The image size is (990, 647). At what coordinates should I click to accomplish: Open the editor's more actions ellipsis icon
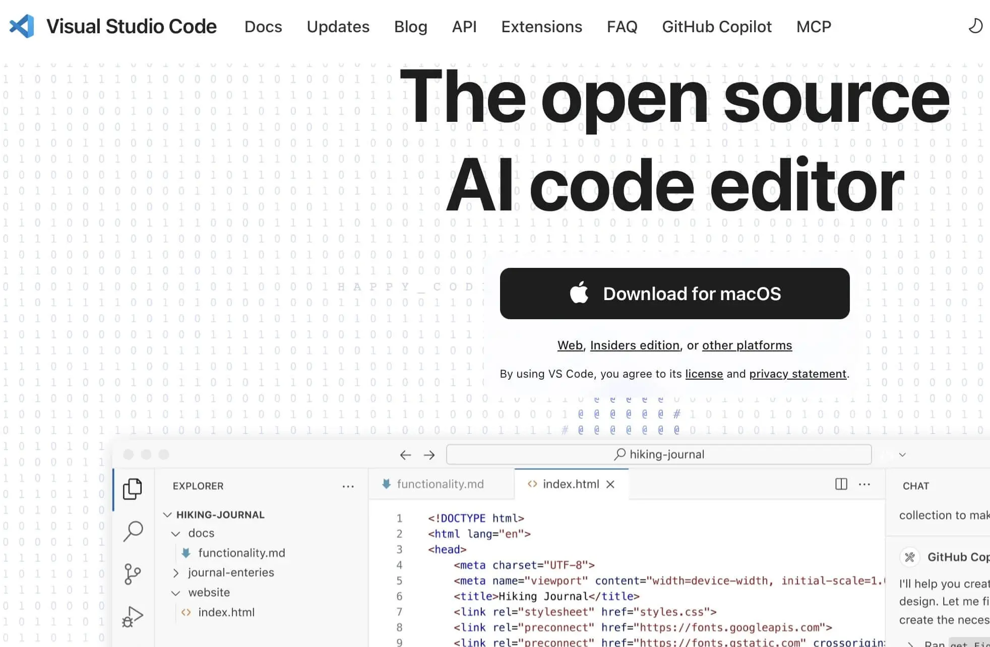(x=864, y=484)
